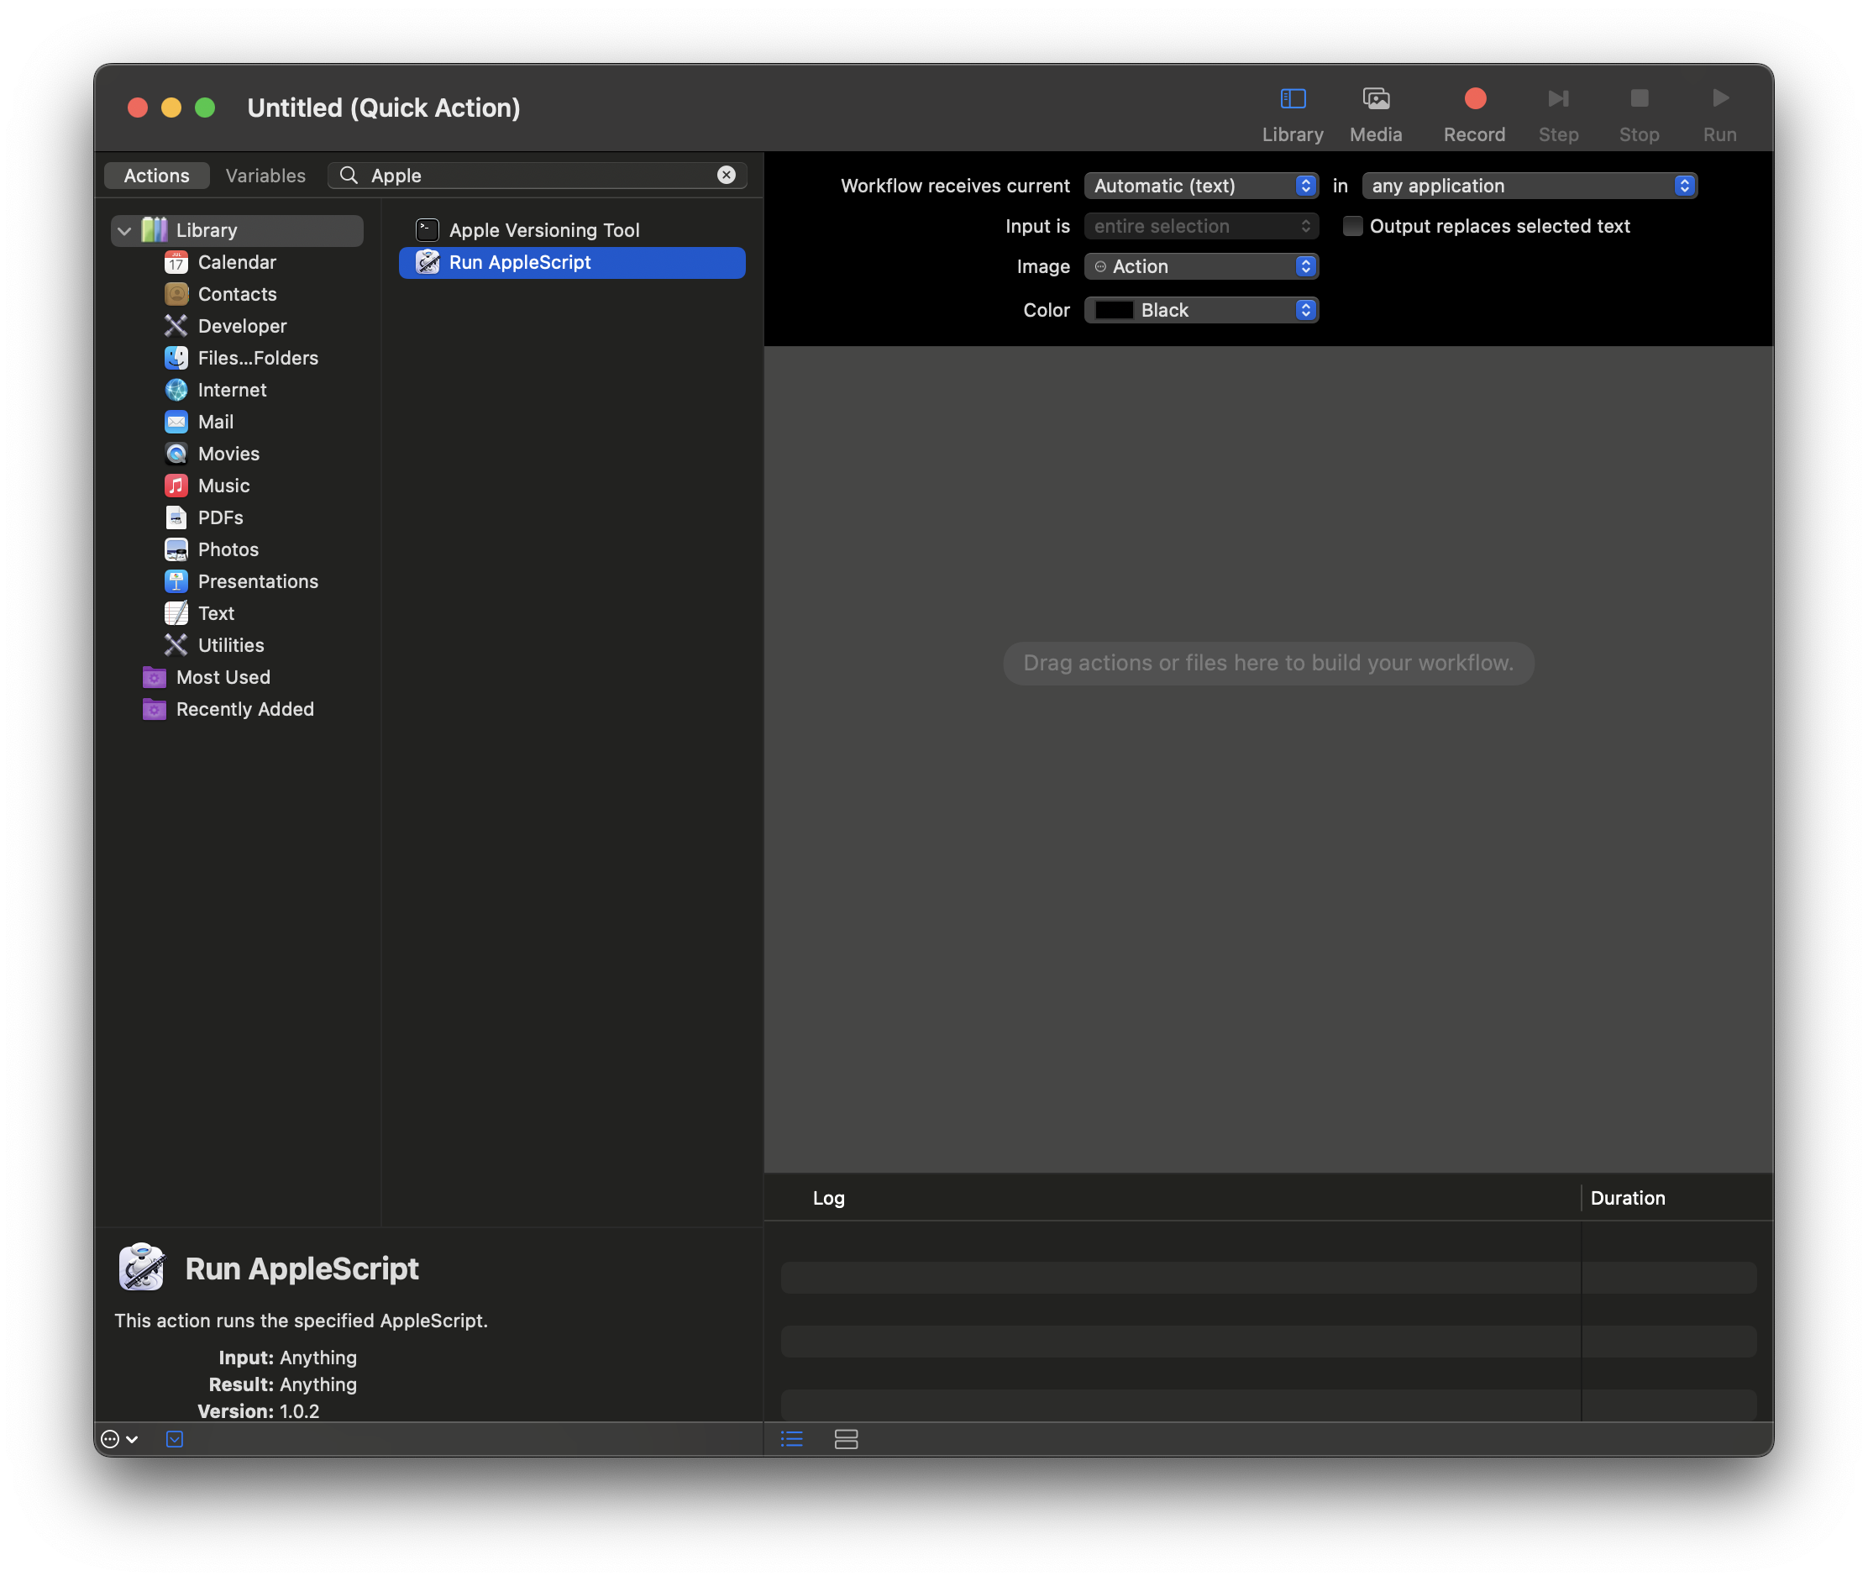Toggle the Library panel in toolbar
Screen dimensions: 1868x1581
[x=1292, y=113]
